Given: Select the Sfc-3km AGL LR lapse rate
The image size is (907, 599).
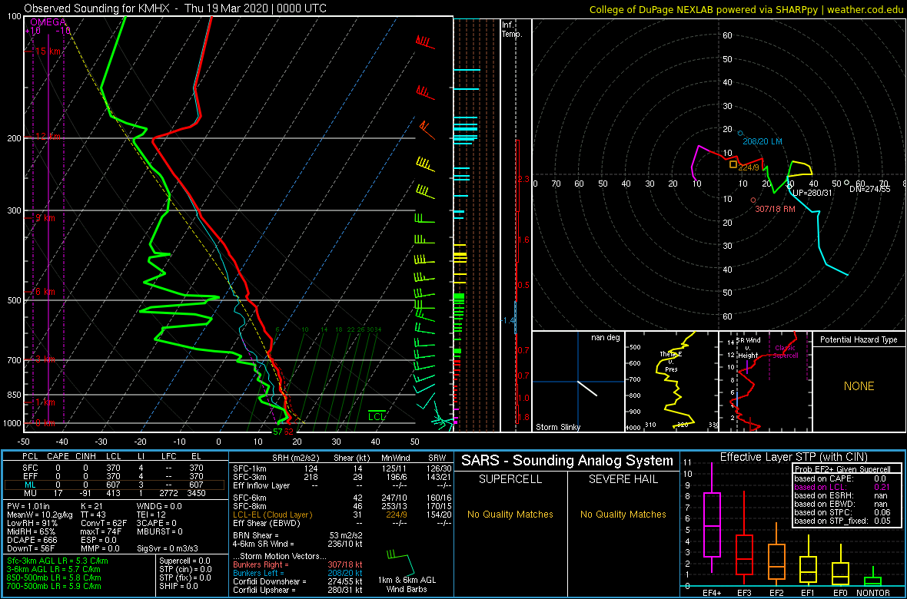Looking at the screenshot, I should tap(58, 561).
